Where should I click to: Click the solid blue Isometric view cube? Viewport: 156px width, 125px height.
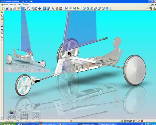click(107, 8)
